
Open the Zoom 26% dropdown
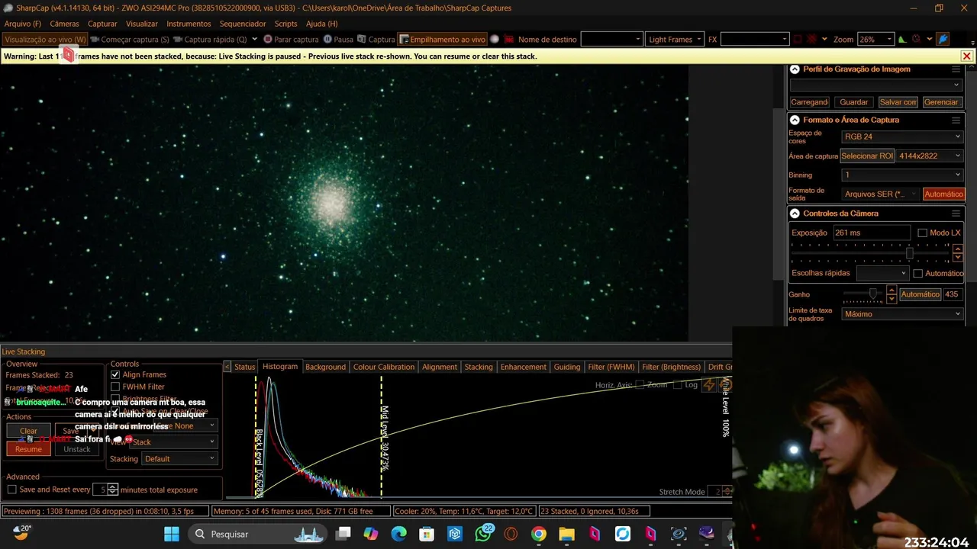(875, 40)
